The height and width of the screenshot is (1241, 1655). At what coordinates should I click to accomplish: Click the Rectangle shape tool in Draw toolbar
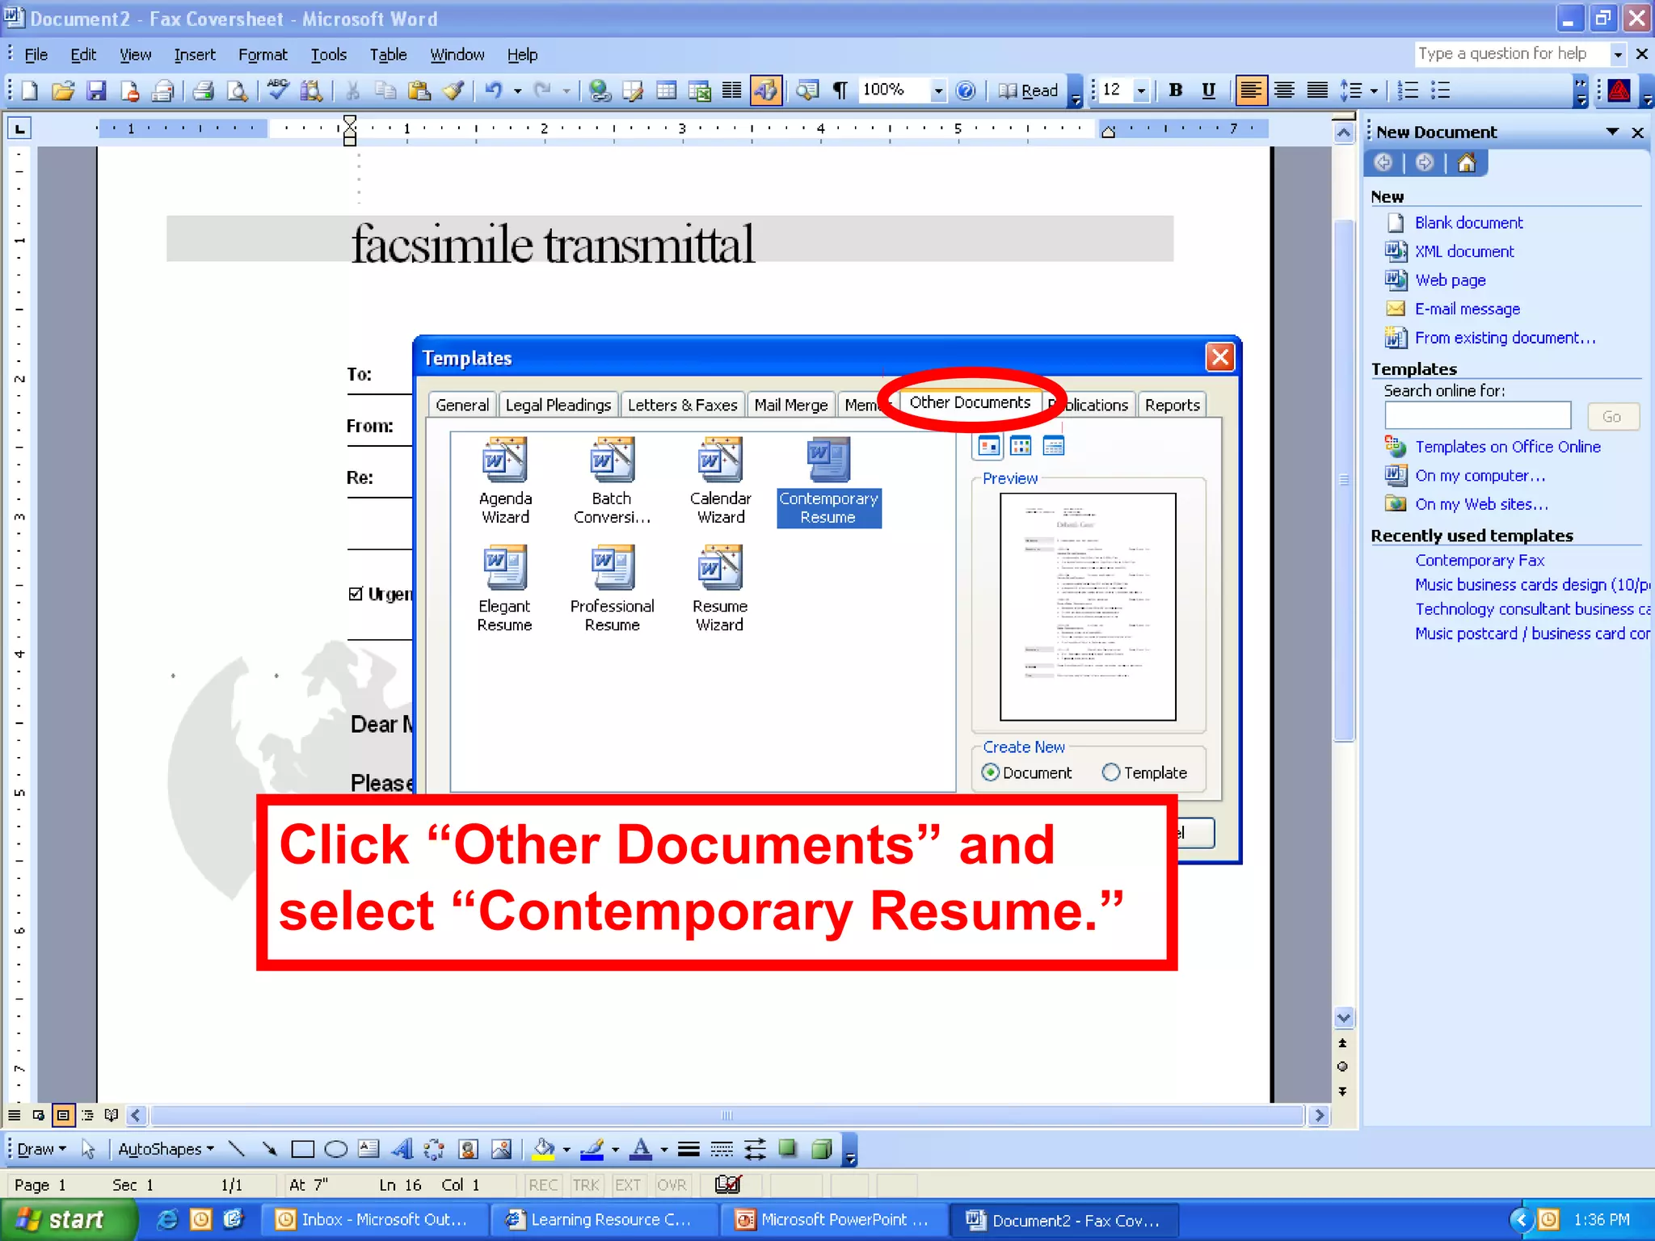click(302, 1149)
